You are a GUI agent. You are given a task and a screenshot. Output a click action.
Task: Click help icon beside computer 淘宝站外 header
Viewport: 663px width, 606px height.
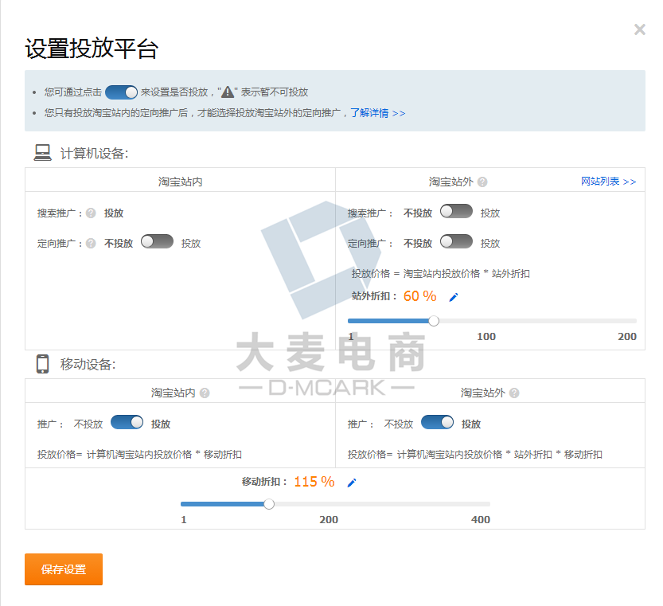(482, 182)
